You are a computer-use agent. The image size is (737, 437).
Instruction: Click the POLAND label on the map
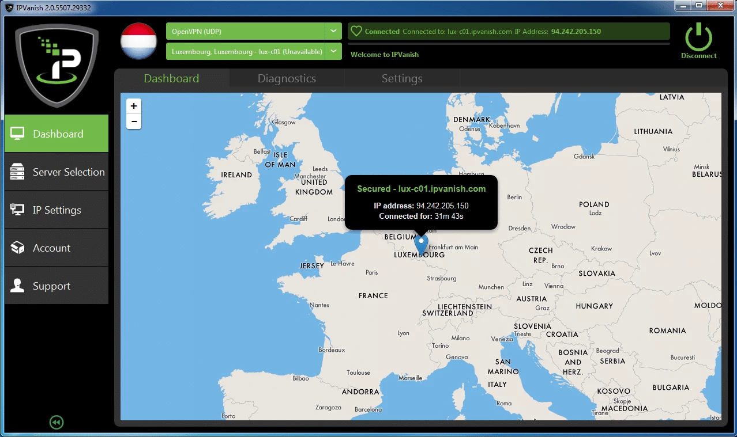click(594, 204)
